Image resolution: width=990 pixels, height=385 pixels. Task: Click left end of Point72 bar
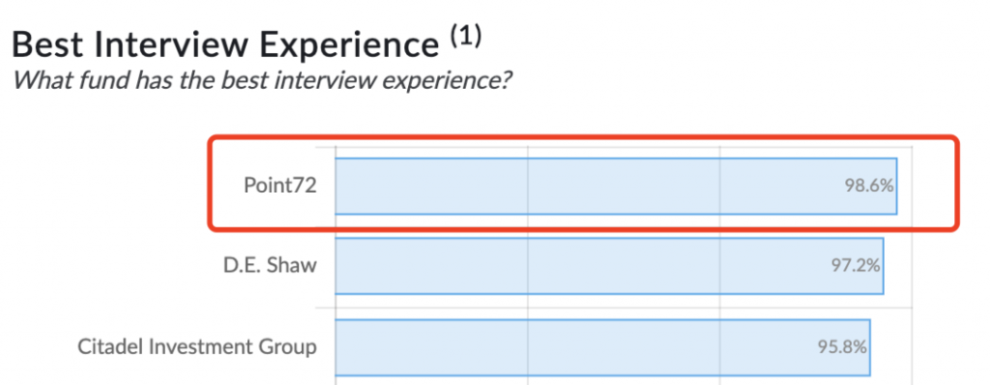(344, 186)
